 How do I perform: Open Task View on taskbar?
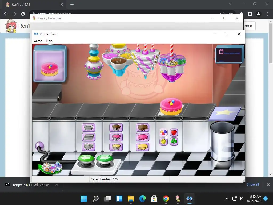coord(107,199)
